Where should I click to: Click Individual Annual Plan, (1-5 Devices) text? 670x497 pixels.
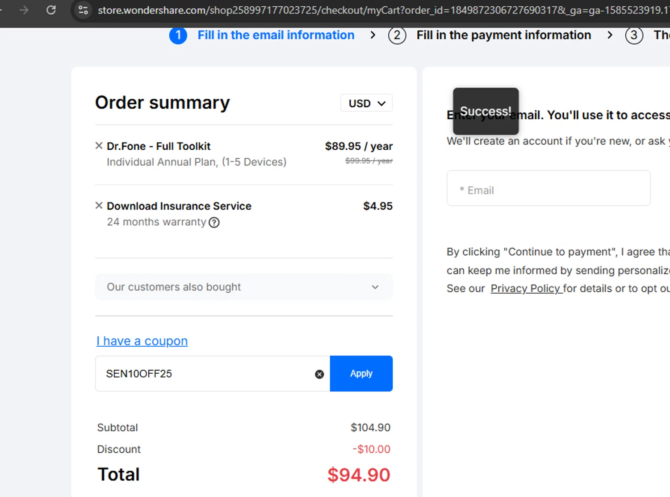(x=197, y=162)
